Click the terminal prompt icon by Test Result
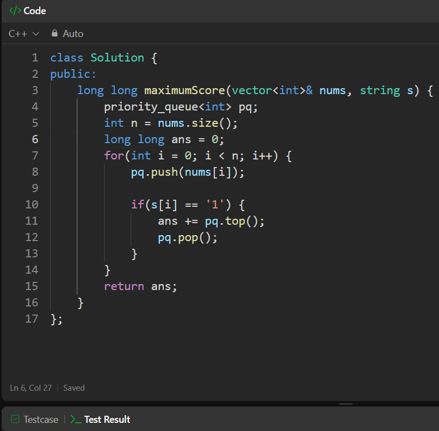This screenshot has height=431, width=439. pyautogui.click(x=76, y=419)
